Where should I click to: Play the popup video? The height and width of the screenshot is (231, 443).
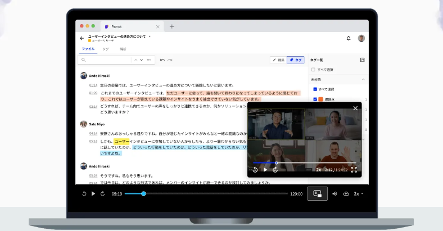265,169
